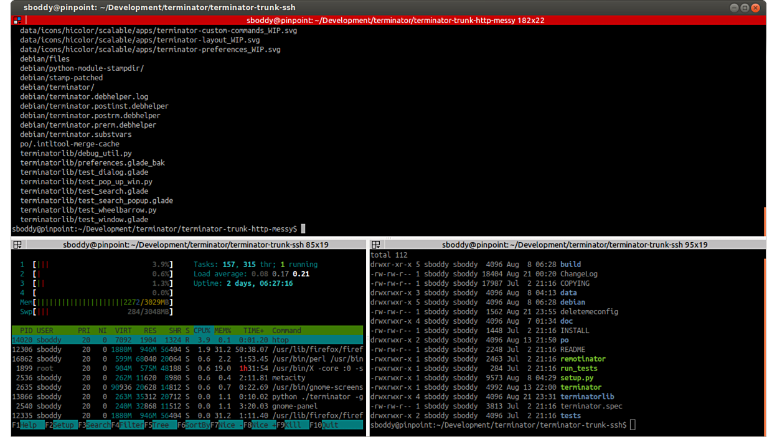Select the metacity process row in htop
Image resolution: width=777 pixels, height=437 pixels.
click(x=187, y=378)
